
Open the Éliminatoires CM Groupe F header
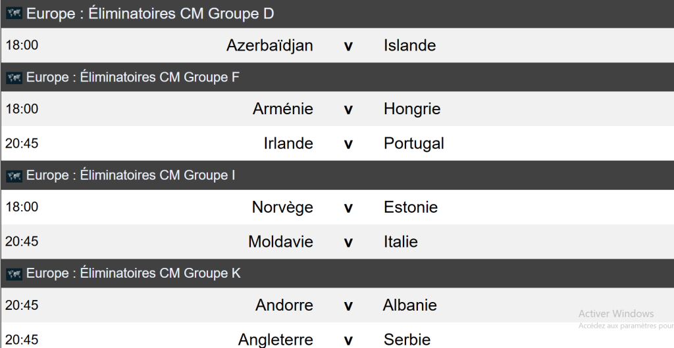click(132, 78)
